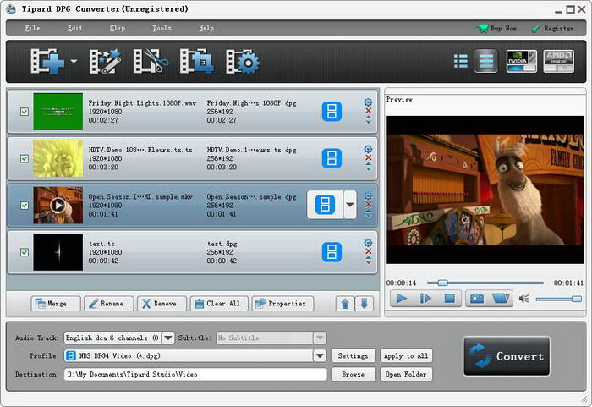Open the Preferences gear toolbar icon

tap(242, 62)
